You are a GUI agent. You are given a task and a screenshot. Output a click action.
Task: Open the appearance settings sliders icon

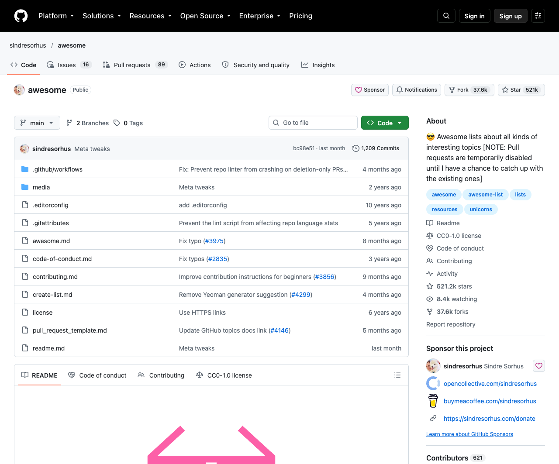(538, 16)
